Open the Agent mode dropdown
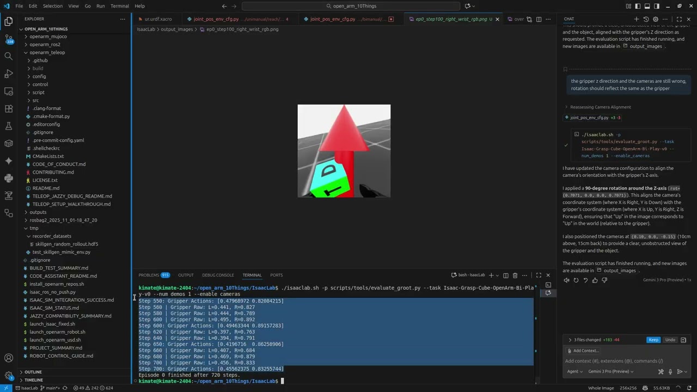Image resolution: width=697 pixels, height=392 pixels. 574,372
